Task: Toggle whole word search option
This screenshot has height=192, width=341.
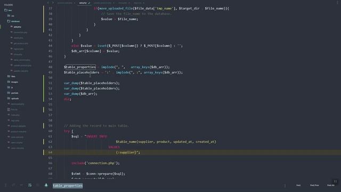Action: coord(21,185)
